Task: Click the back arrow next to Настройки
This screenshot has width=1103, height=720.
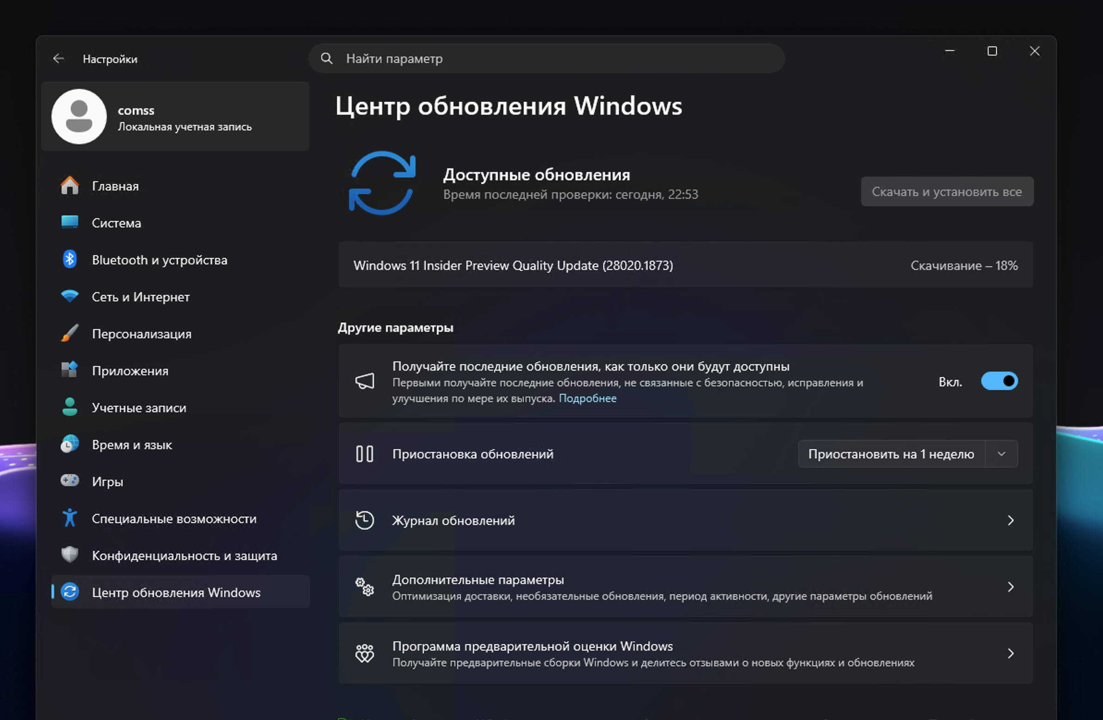Action: click(x=58, y=59)
